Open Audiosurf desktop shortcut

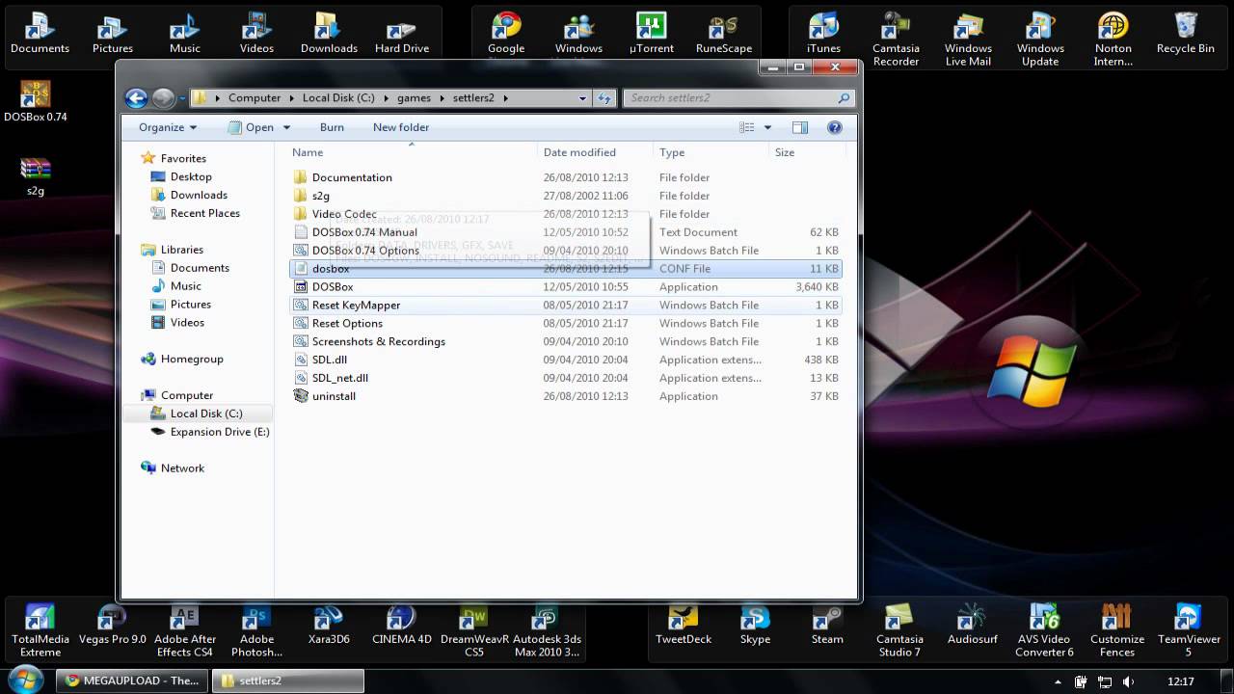point(972,625)
